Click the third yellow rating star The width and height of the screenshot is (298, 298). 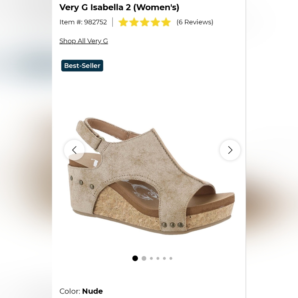(x=145, y=22)
